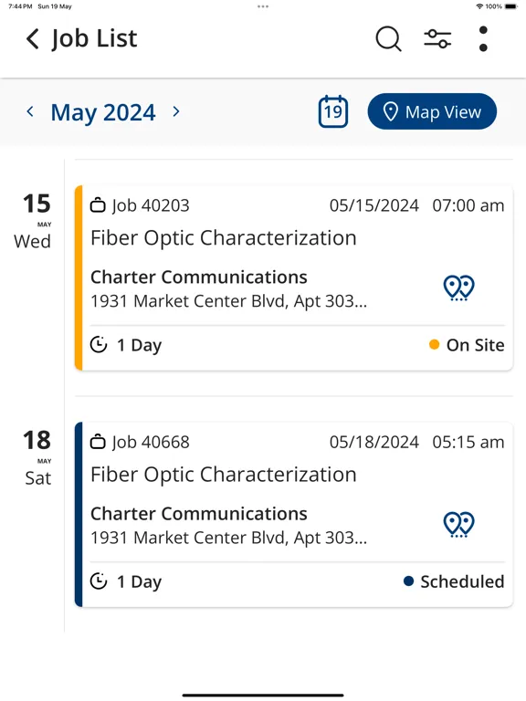The width and height of the screenshot is (526, 701).
Task: Go to next month after May 2024
Action: (x=176, y=111)
